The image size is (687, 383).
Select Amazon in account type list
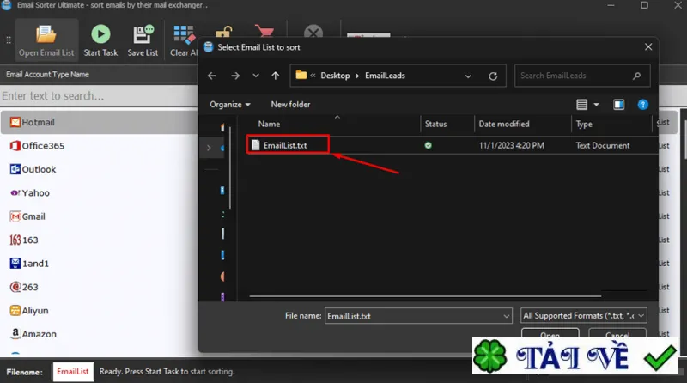pyautogui.click(x=99, y=334)
